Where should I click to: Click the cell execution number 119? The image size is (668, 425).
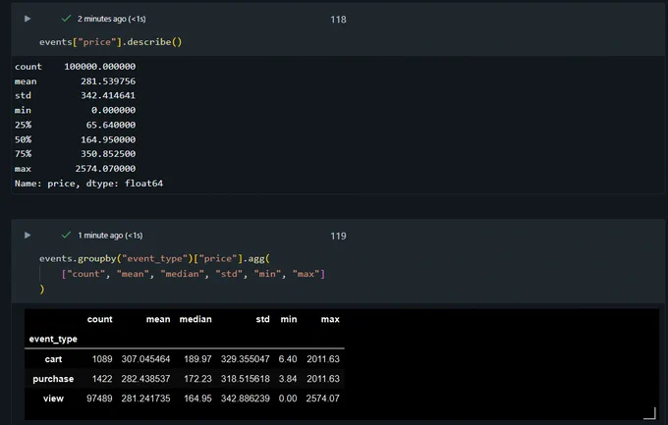click(338, 236)
